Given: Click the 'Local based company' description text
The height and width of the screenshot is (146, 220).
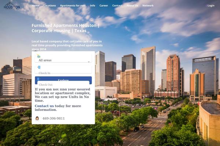Looking at the screenshot, I should [67, 45].
